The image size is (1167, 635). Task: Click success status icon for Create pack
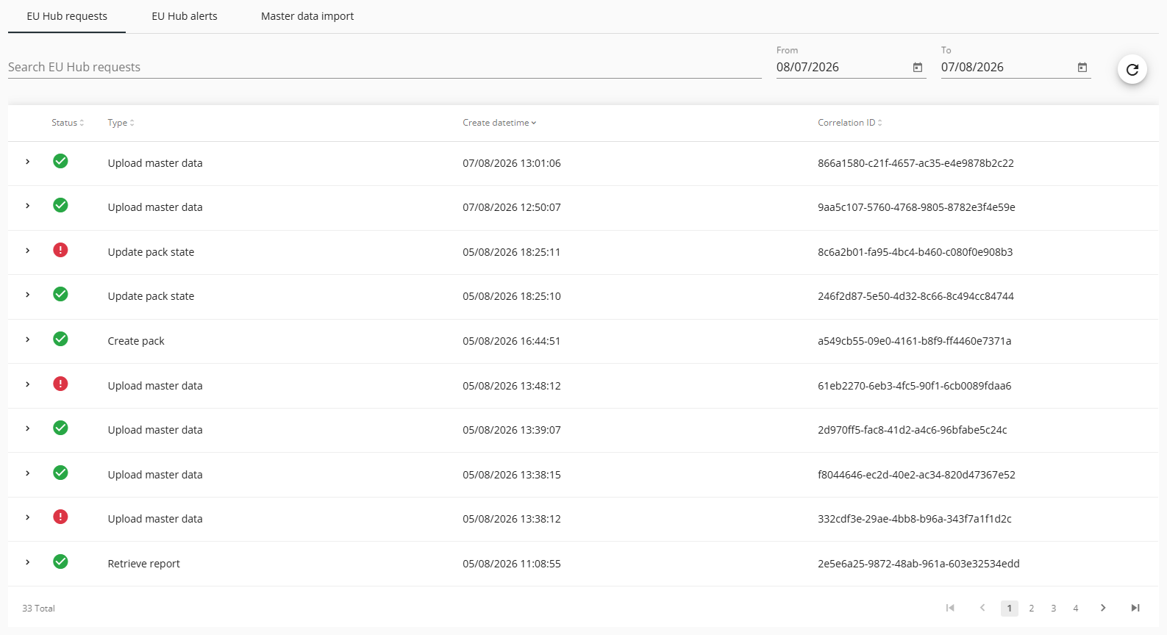60,339
